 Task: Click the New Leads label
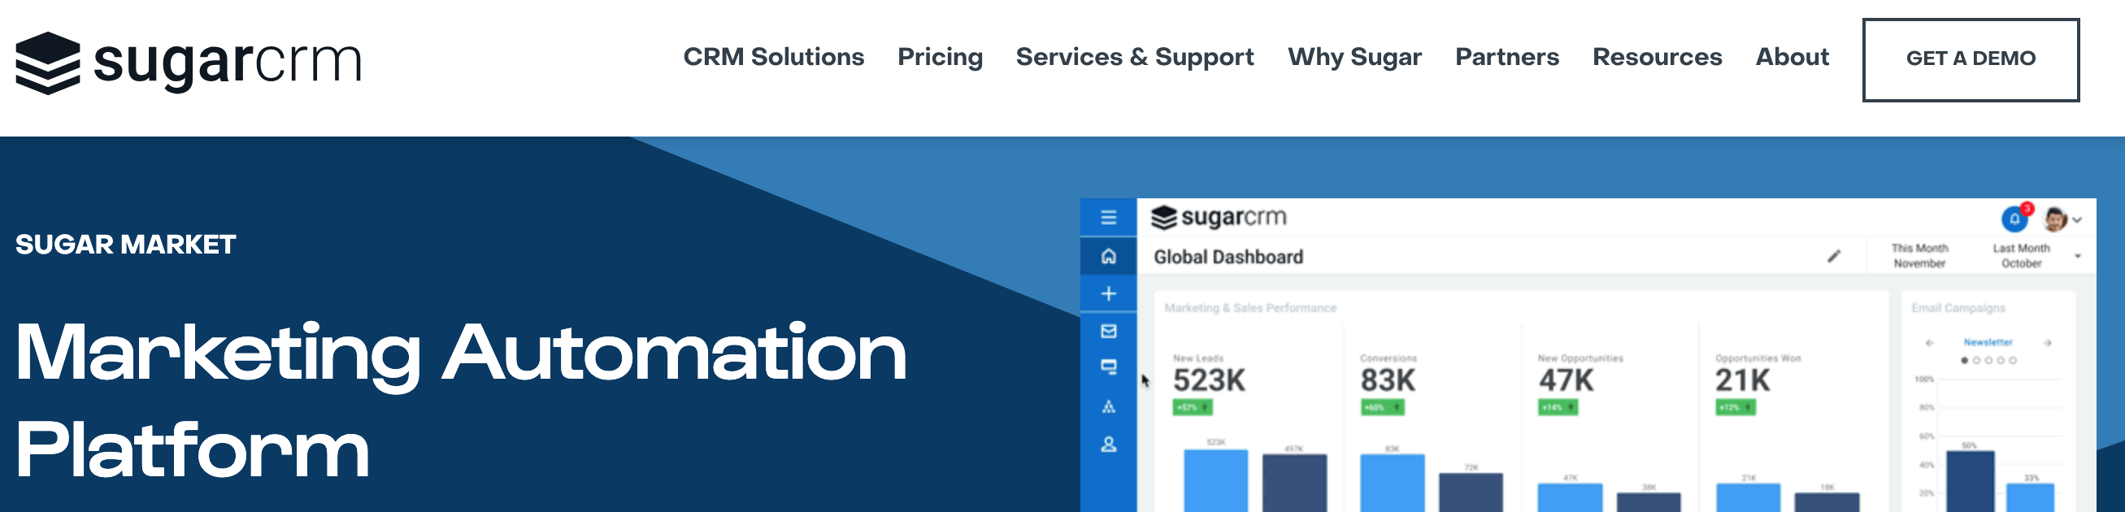tap(1197, 358)
